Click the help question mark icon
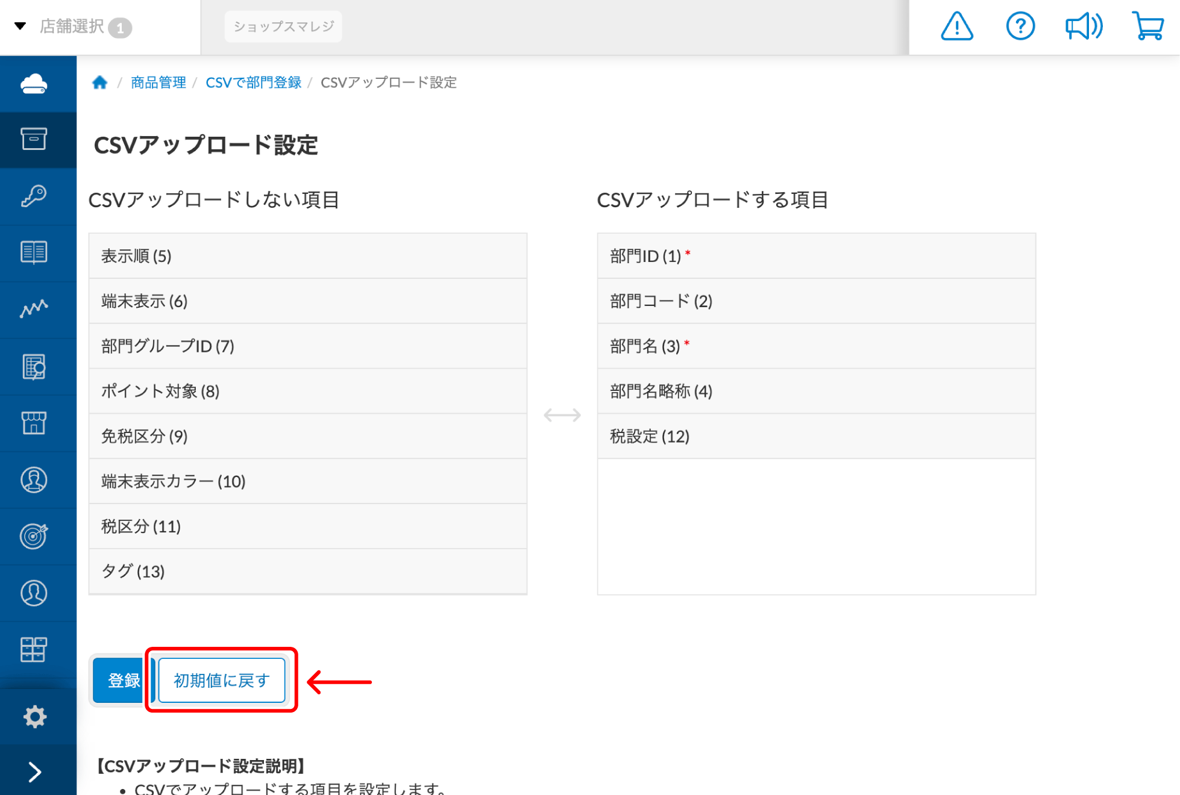This screenshot has width=1180, height=795. coord(1020,26)
